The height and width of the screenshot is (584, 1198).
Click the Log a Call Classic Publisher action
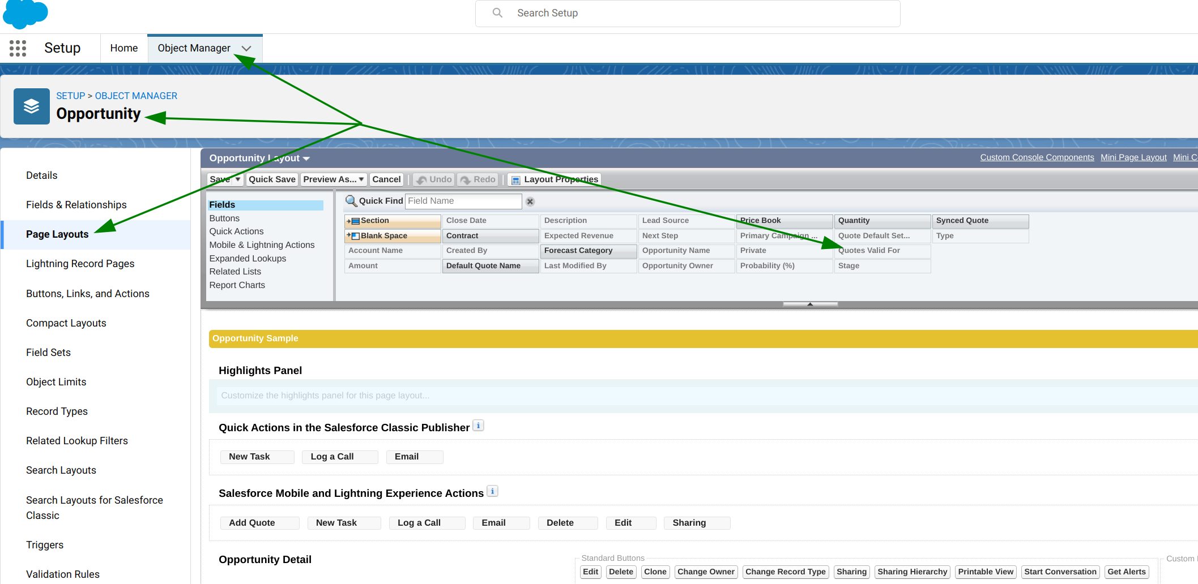click(340, 457)
